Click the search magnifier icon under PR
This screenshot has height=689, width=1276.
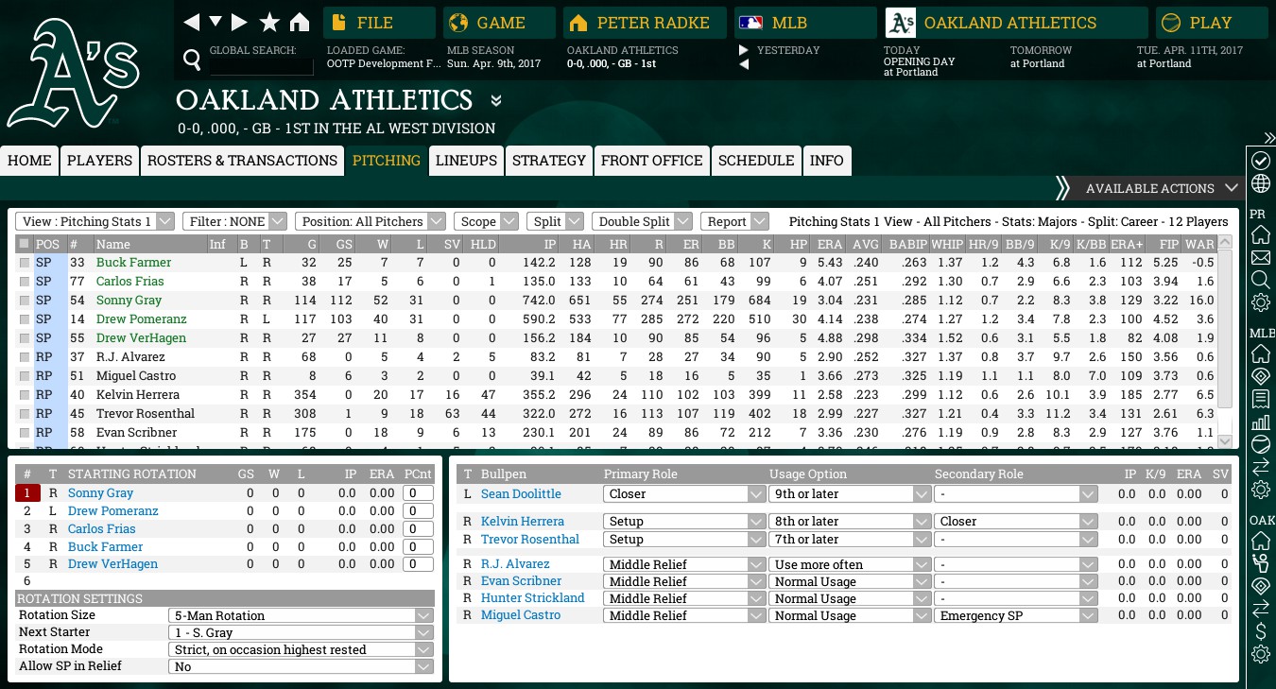click(1260, 280)
